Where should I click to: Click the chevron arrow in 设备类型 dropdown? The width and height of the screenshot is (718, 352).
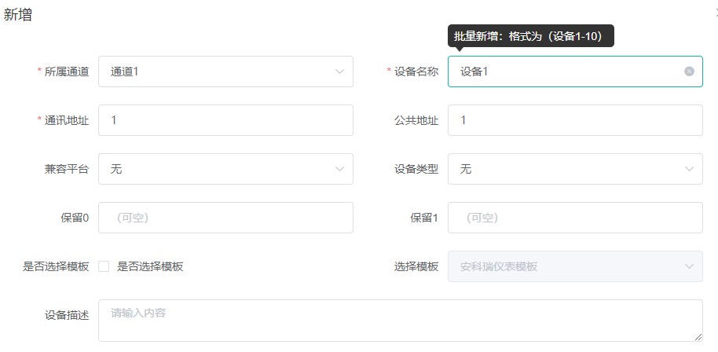[689, 169]
